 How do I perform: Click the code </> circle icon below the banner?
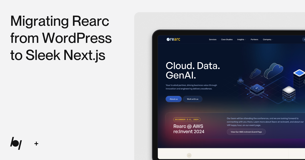click(189, 155)
